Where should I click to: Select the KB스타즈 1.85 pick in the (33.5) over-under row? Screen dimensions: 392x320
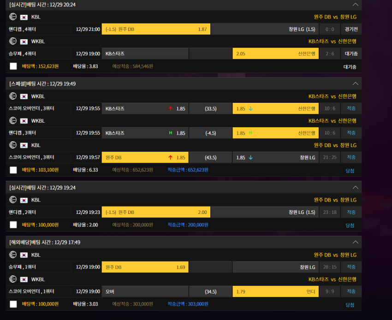(x=145, y=108)
